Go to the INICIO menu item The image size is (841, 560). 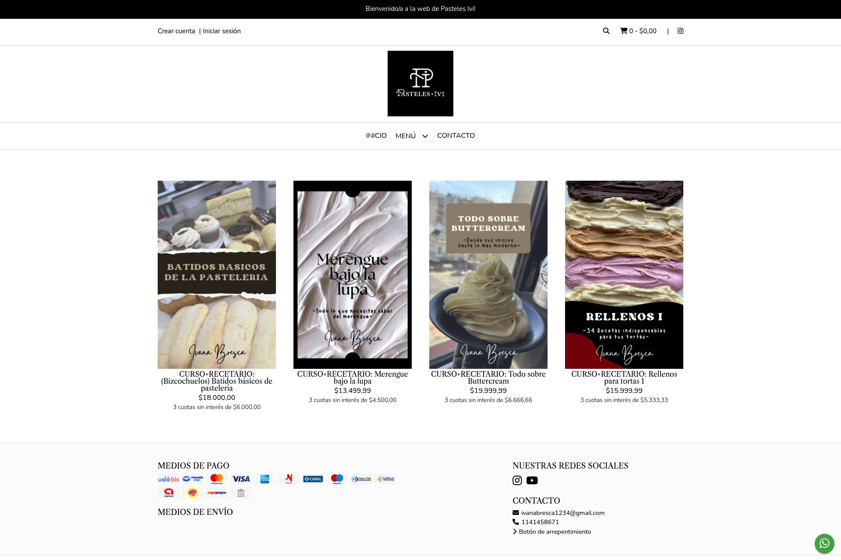click(376, 136)
